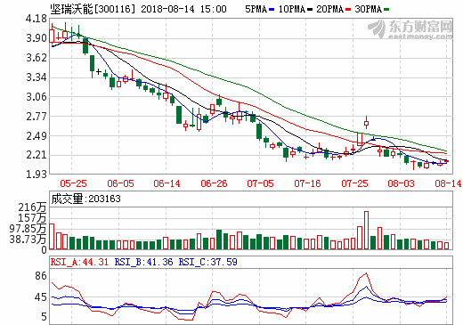Screen dimensions: 463x325
Task: Click the 成交量:203163 volume label
Action: point(86,199)
